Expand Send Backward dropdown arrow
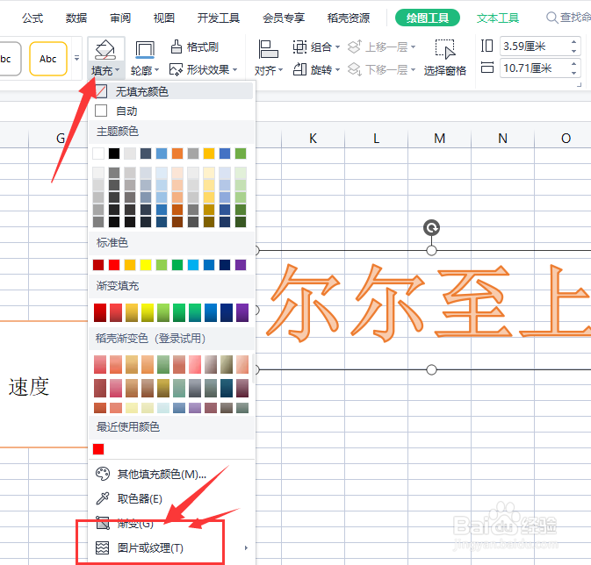The width and height of the screenshot is (591, 565). pos(413,69)
